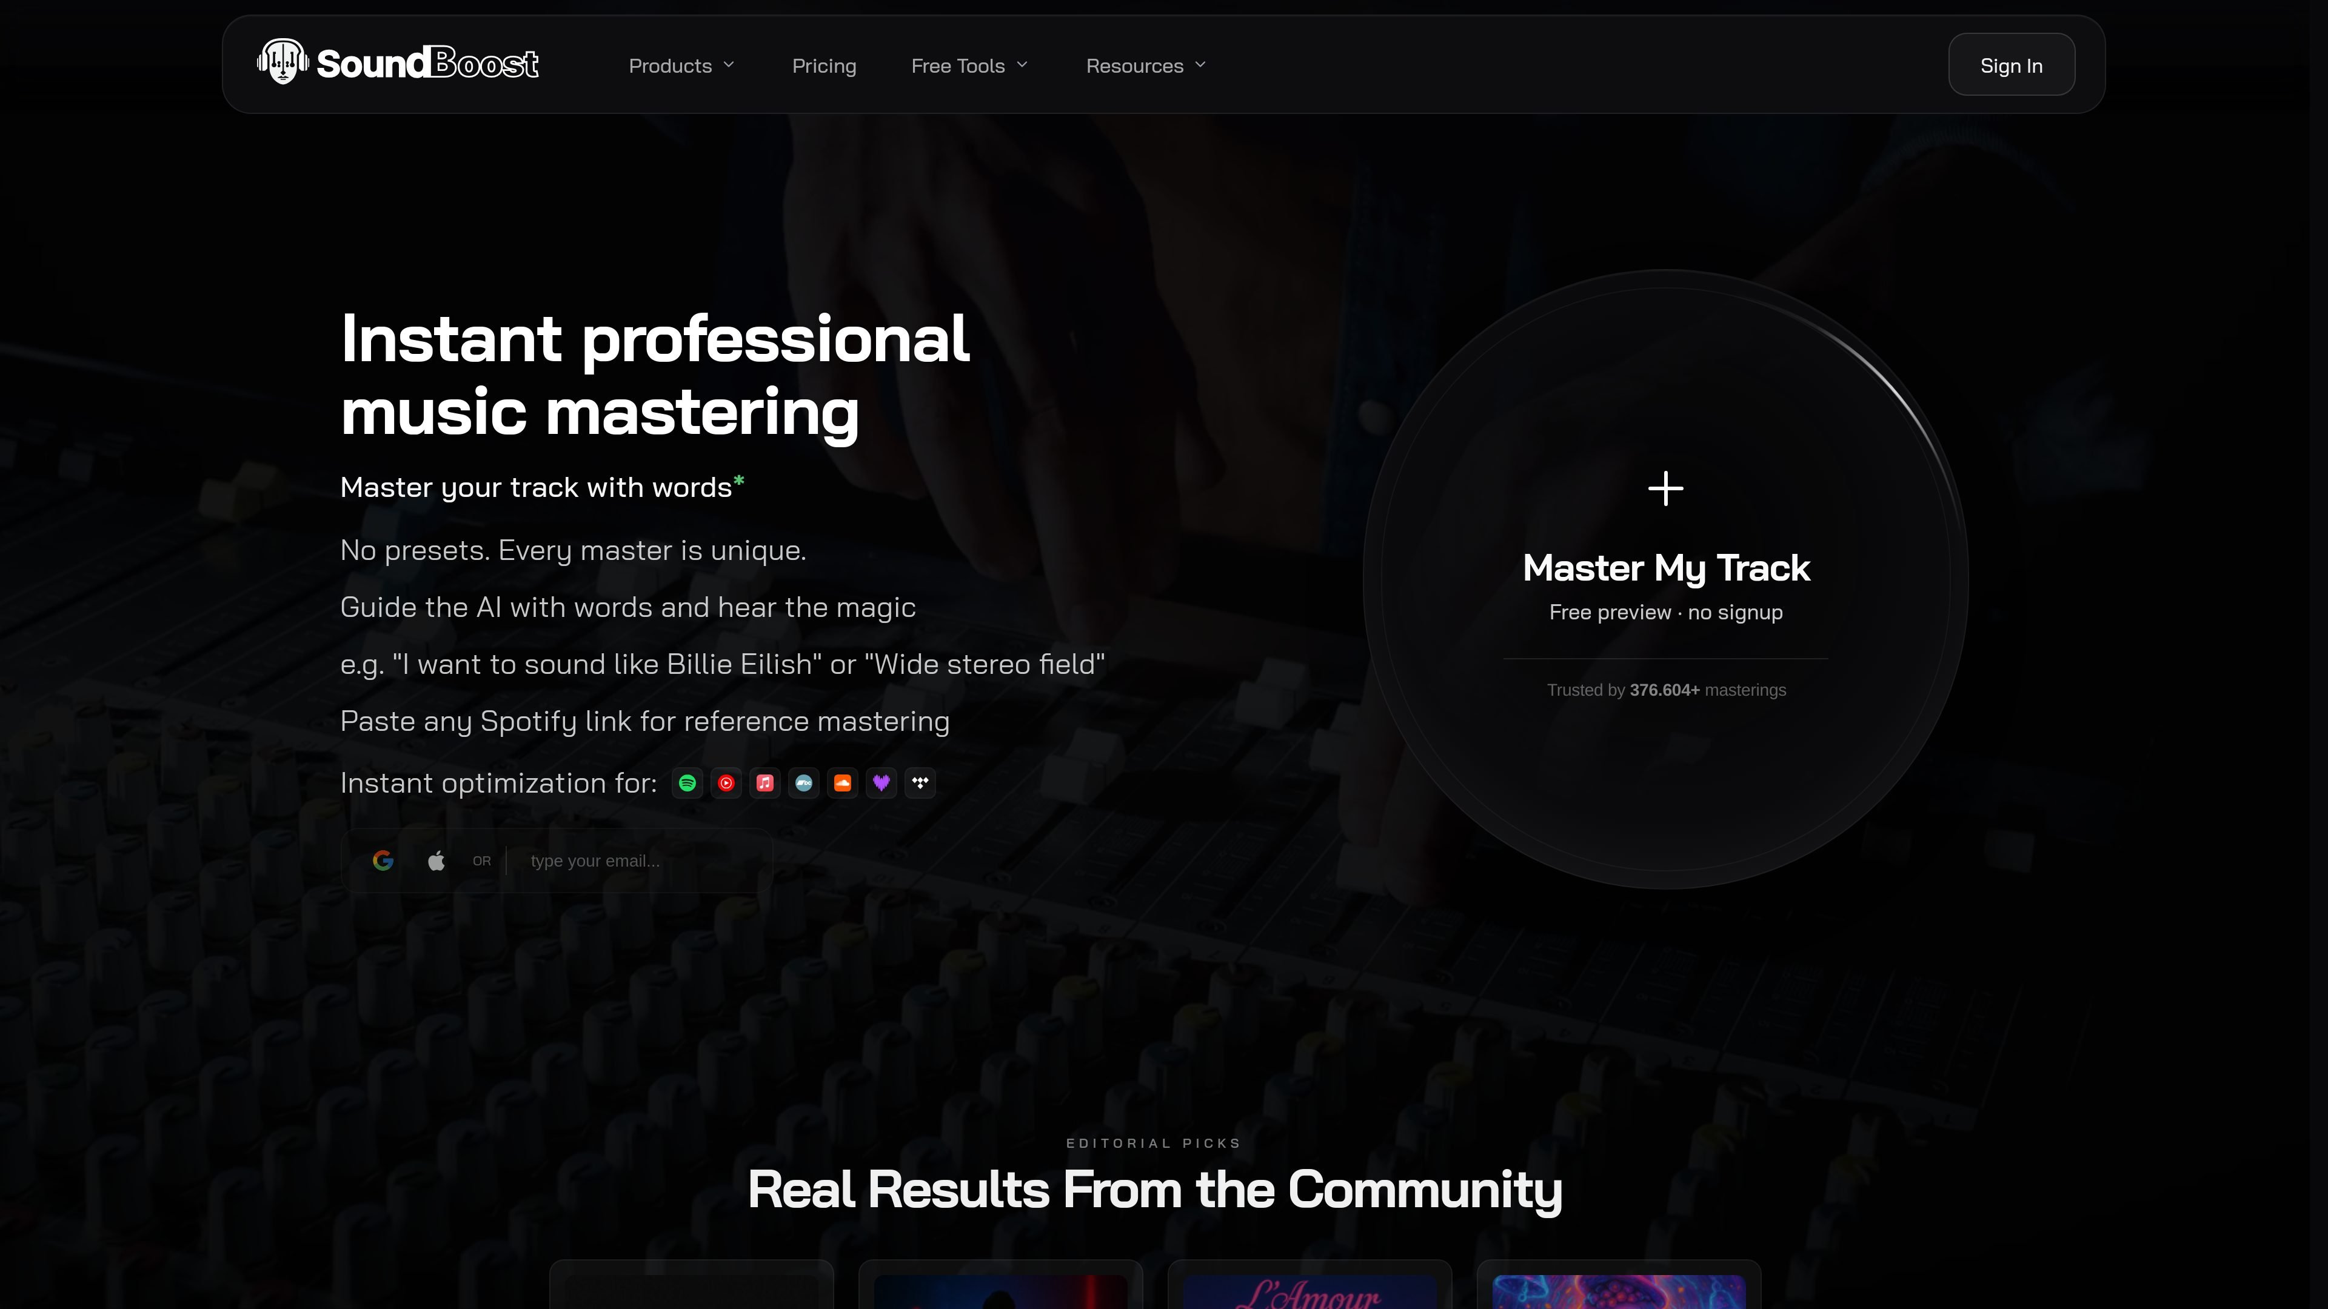Open the Pricing page

pos(824,66)
